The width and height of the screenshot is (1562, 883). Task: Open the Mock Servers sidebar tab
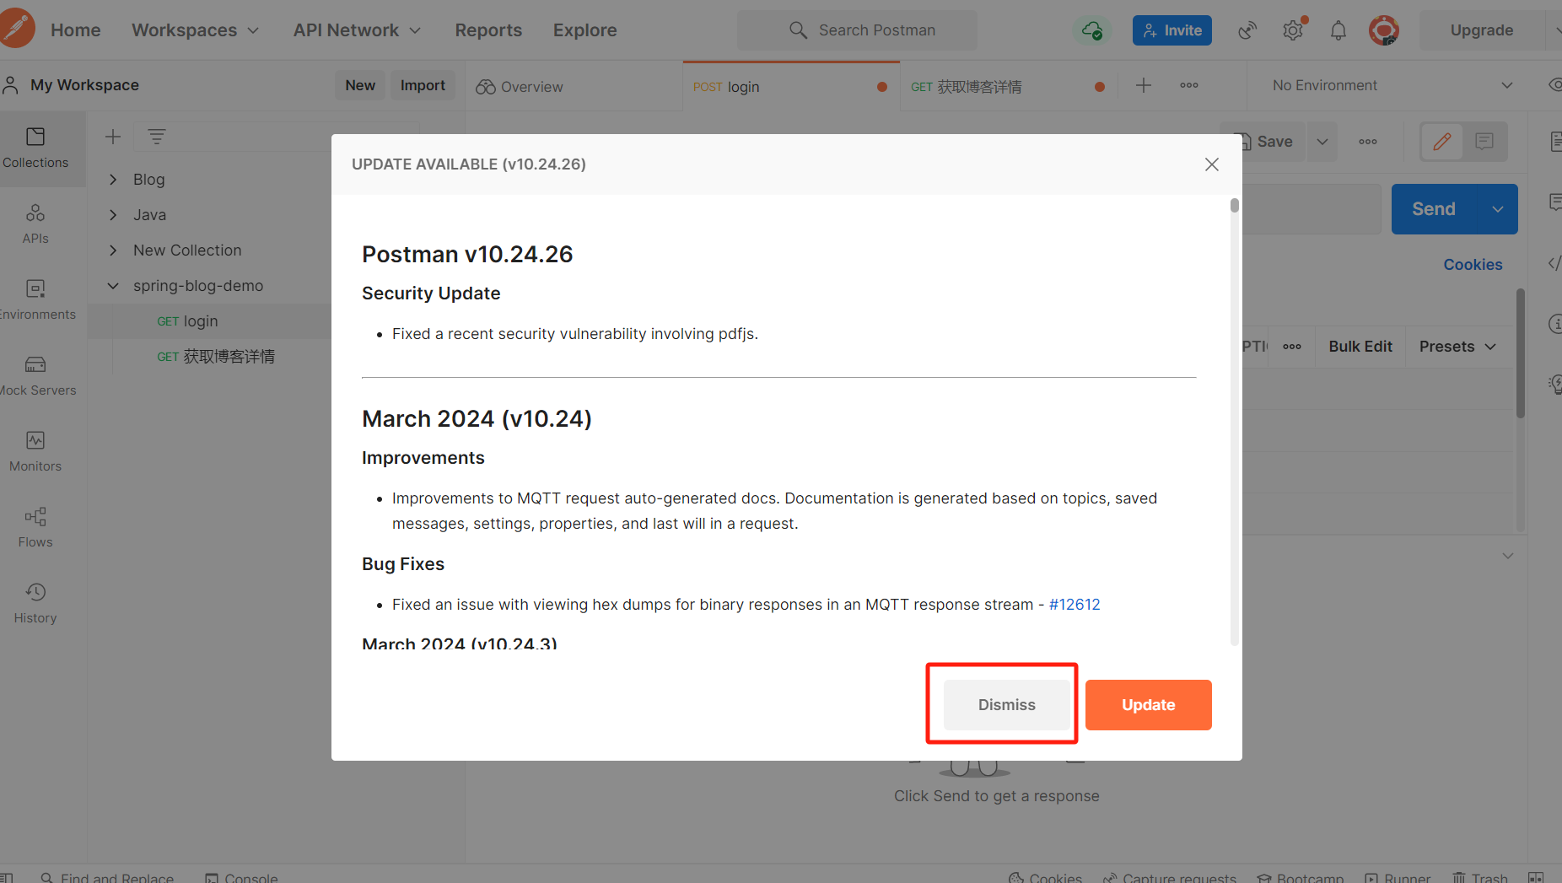[x=35, y=375]
